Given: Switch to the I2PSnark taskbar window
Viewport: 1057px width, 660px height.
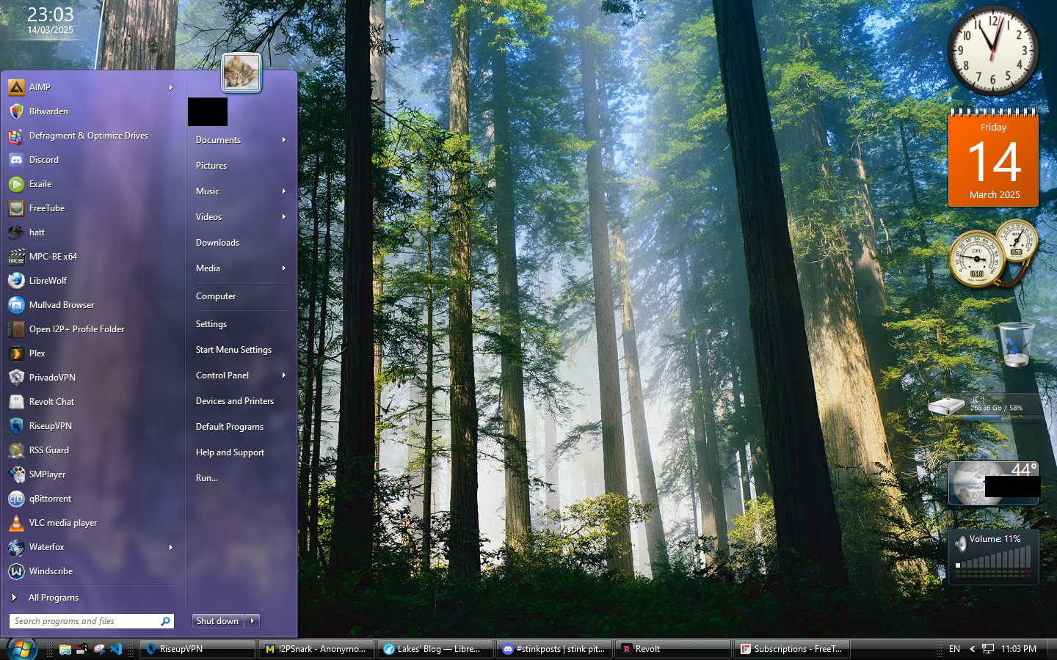Looking at the screenshot, I should coord(316,649).
